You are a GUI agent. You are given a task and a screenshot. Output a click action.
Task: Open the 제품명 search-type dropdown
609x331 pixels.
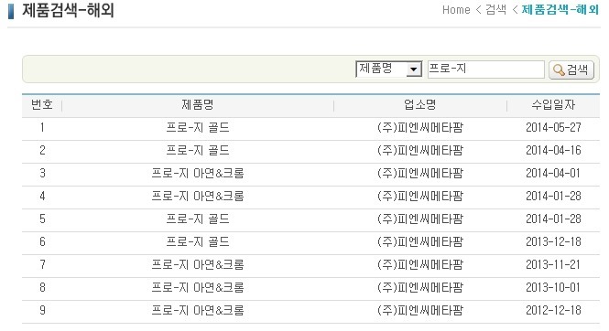pos(389,69)
